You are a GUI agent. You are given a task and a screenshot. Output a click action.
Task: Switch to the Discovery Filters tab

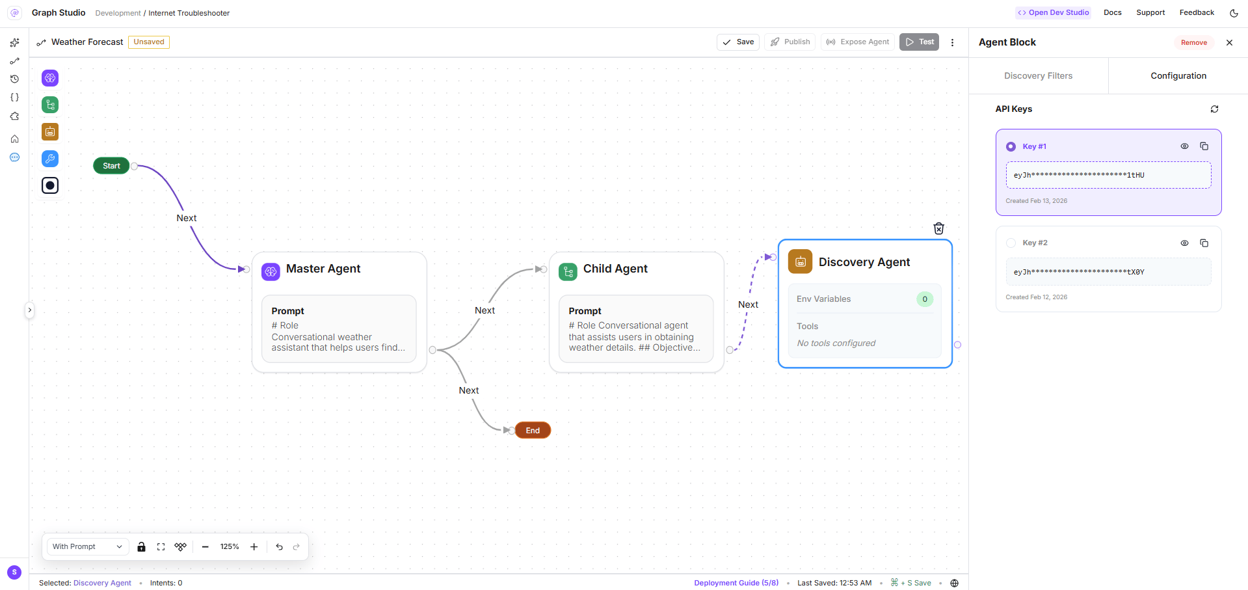[x=1038, y=76]
